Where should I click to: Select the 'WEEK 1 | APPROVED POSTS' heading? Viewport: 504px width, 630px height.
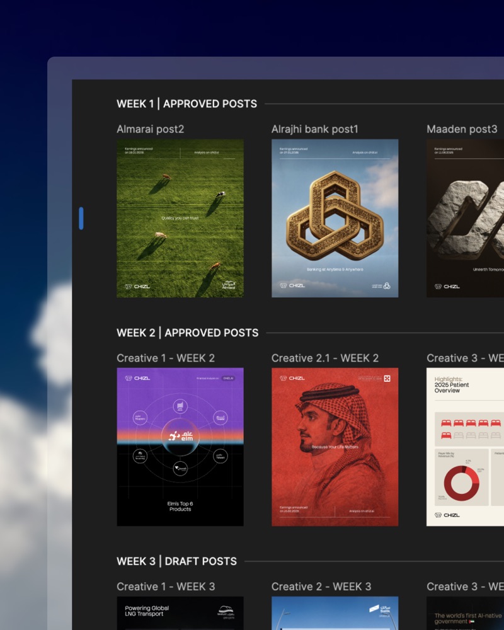[186, 104]
